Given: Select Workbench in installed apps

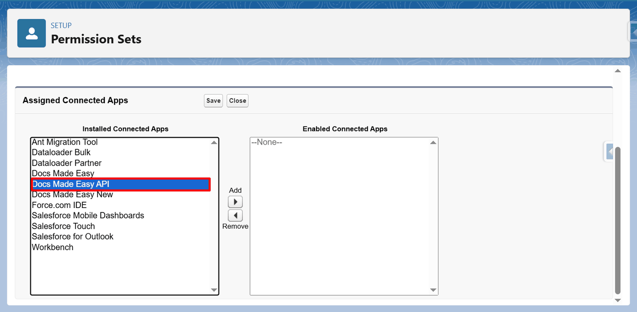Looking at the screenshot, I should [x=121, y=247].
